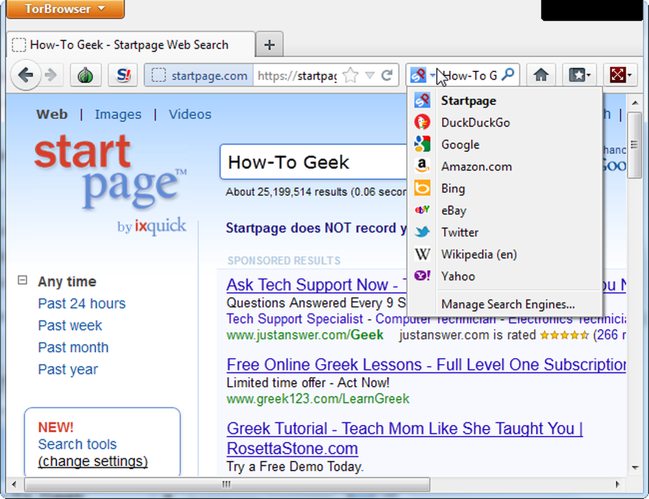This screenshot has width=649, height=499.
Task: Click the site identity icon beside startpage.com
Action: [x=158, y=75]
